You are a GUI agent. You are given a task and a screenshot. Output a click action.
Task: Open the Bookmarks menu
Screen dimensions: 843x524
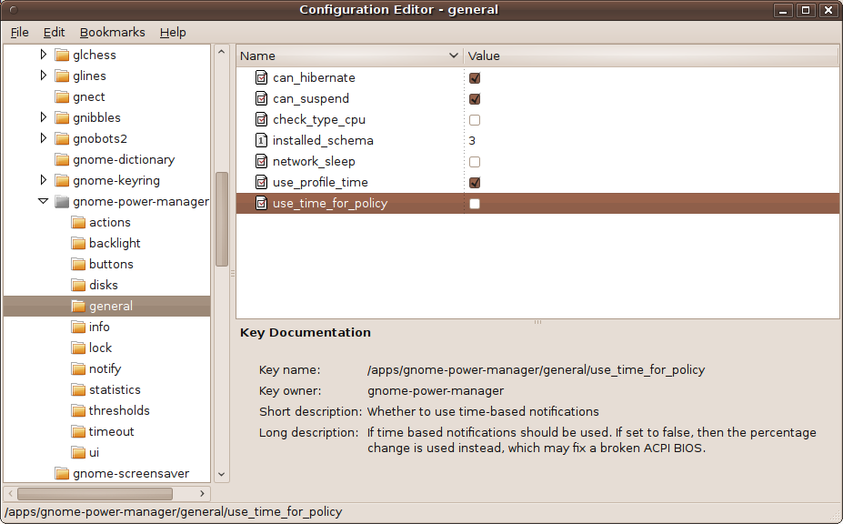tap(113, 32)
